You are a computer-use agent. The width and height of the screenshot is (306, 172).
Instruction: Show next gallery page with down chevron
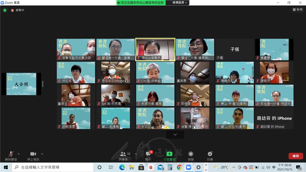[x=175, y=135]
